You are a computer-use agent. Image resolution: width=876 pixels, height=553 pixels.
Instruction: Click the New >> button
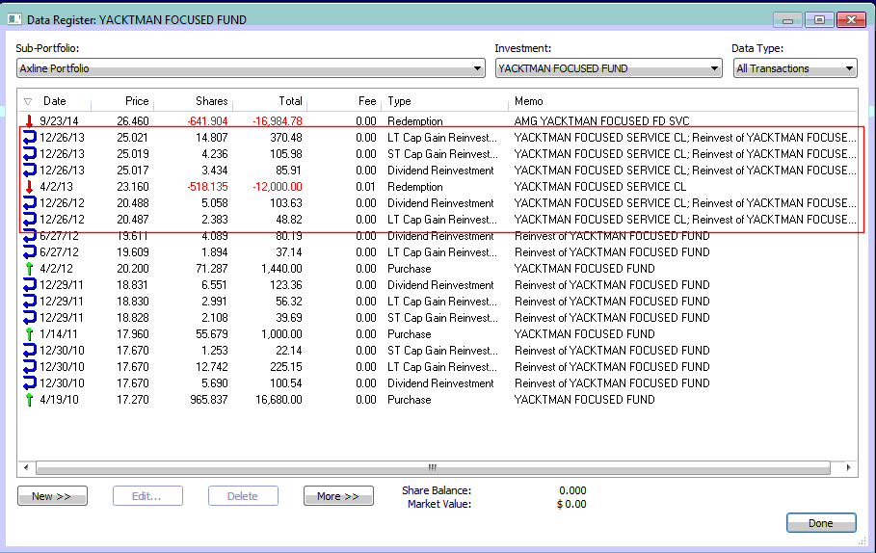click(x=52, y=496)
